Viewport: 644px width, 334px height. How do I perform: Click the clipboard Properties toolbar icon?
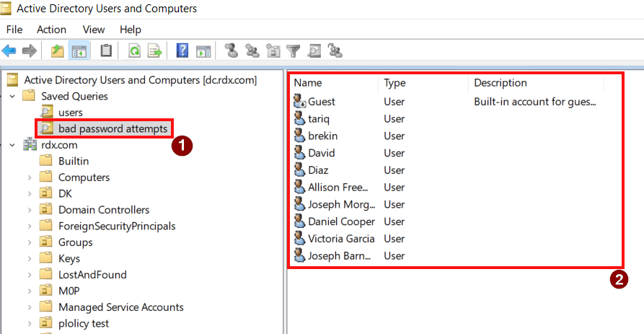pyautogui.click(x=106, y=50)
